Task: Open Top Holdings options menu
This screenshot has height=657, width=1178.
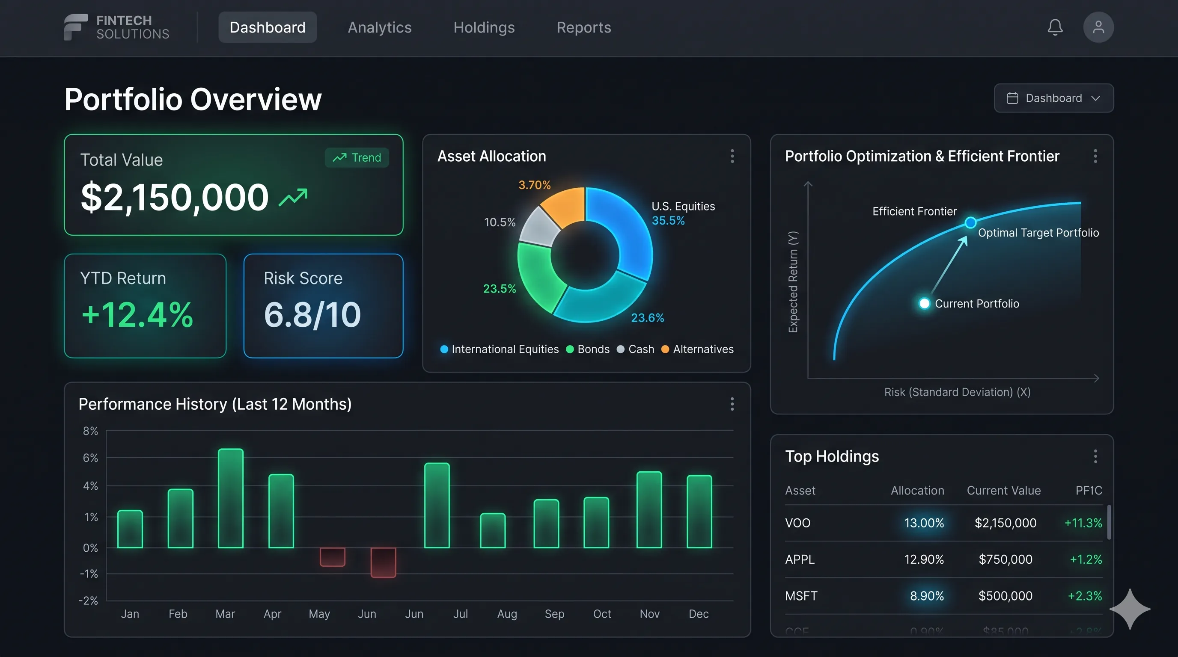Action: click(x=1095, y=456)
